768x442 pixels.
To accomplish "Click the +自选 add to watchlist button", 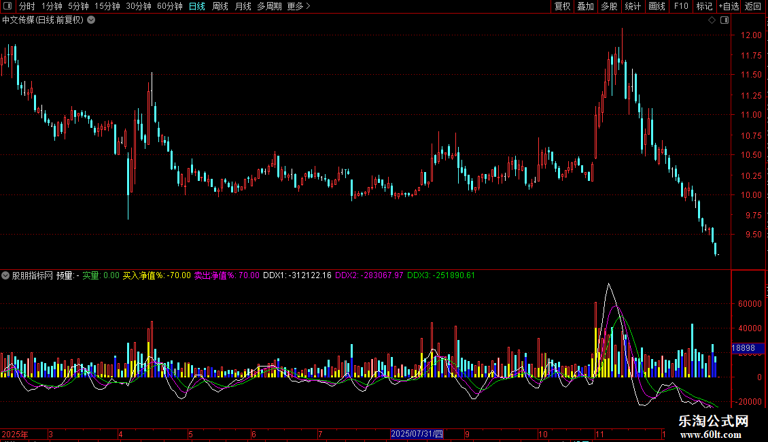I will (x=729, y=6).
